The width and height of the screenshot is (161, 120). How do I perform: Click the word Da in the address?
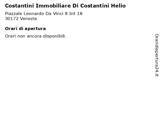pos(49,13)
